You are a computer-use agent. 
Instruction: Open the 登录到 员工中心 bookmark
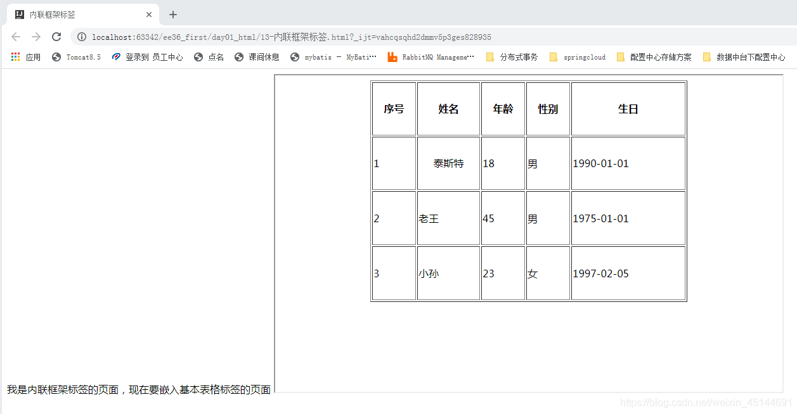(x=147, y=57)
